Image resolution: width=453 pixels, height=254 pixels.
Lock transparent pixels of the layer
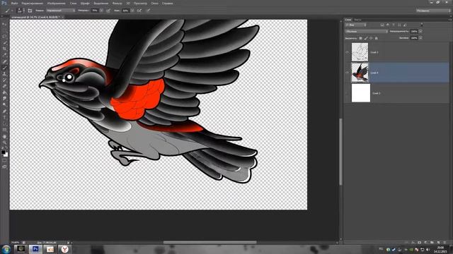(360, 38)
